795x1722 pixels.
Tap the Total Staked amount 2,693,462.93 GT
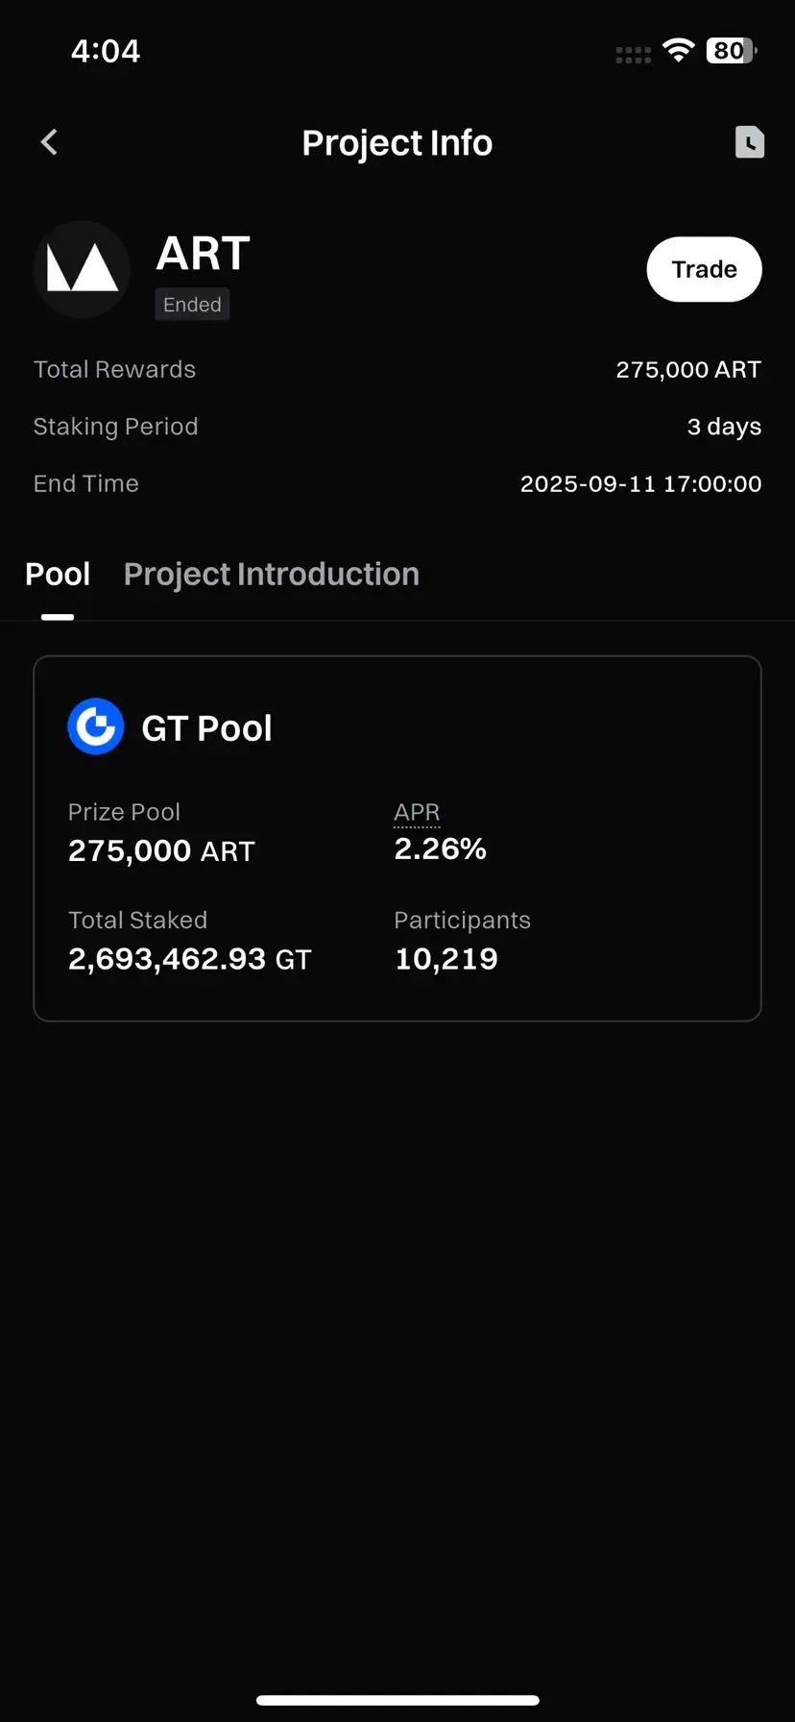pos(190,958)
